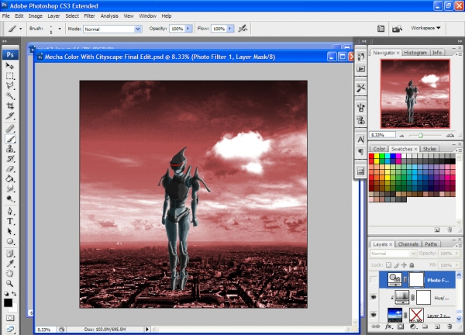This screenshot has width=465, height=335.
Task: Swap foreground and background colors
Action: (x=14, y=294)
